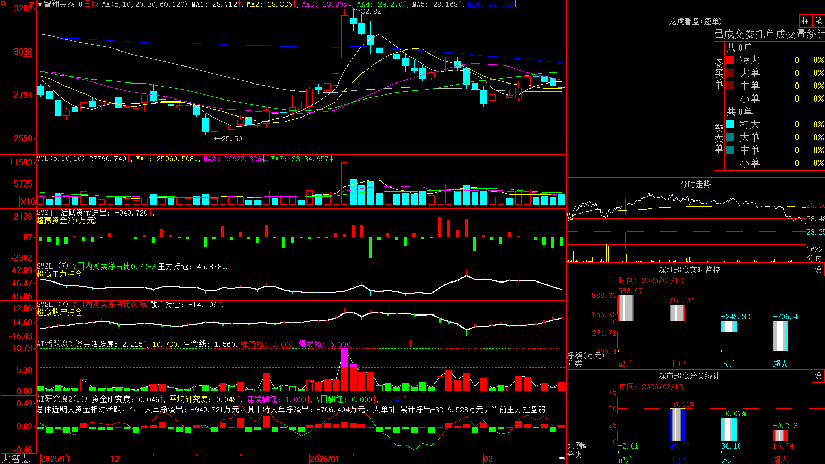Click the -243.32 大户 bar in 深圳超赢实时监控

729,326
